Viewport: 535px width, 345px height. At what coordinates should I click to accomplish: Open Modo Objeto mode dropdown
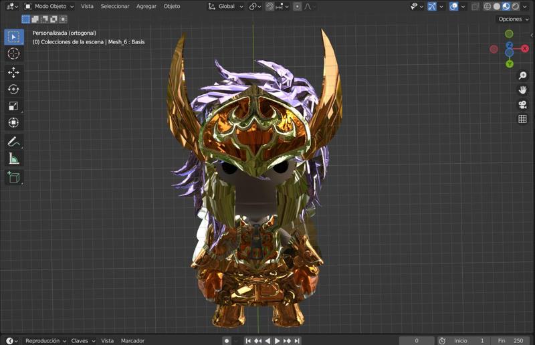click(49, 6)
